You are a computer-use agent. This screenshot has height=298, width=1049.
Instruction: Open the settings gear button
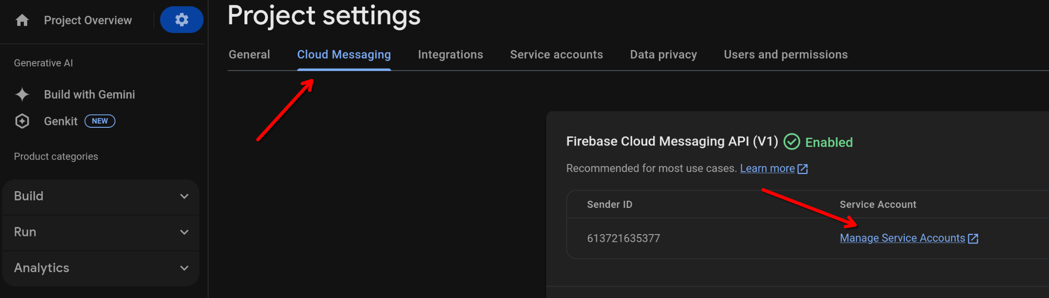coord(181,20)
